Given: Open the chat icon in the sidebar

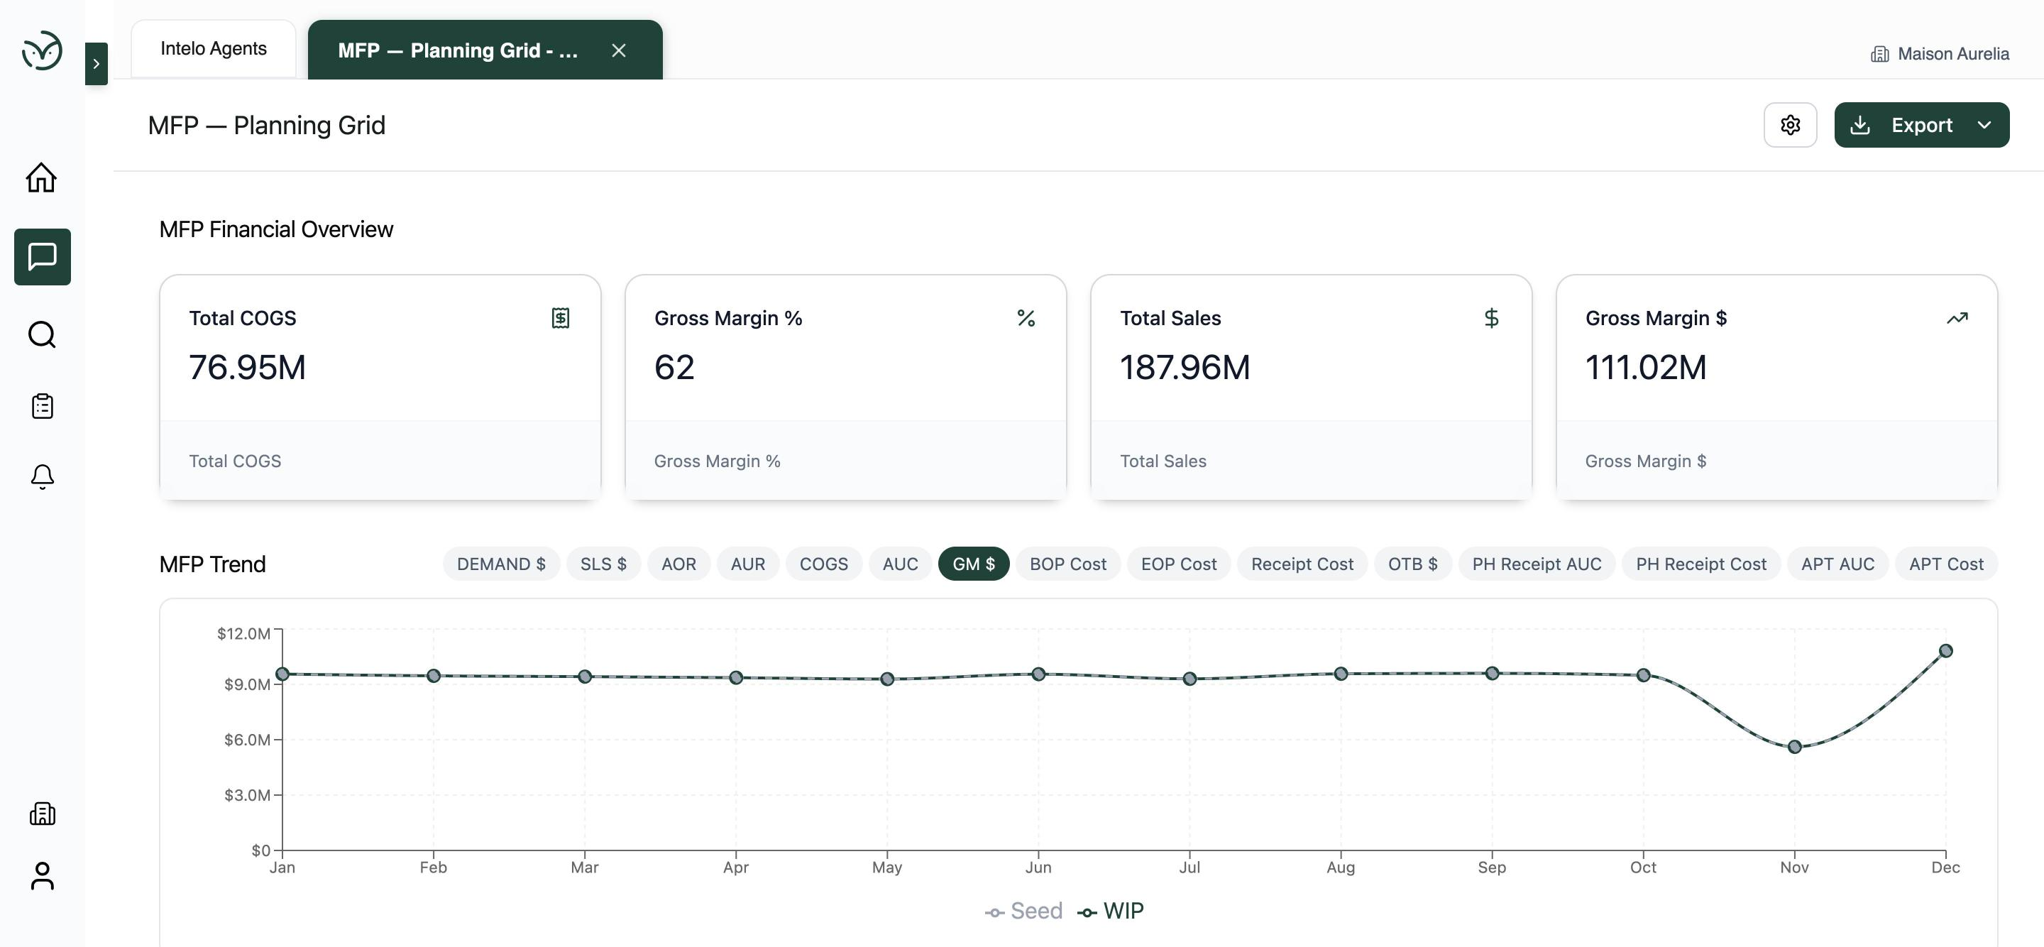Looking at the screenshot, I should 42,257.
